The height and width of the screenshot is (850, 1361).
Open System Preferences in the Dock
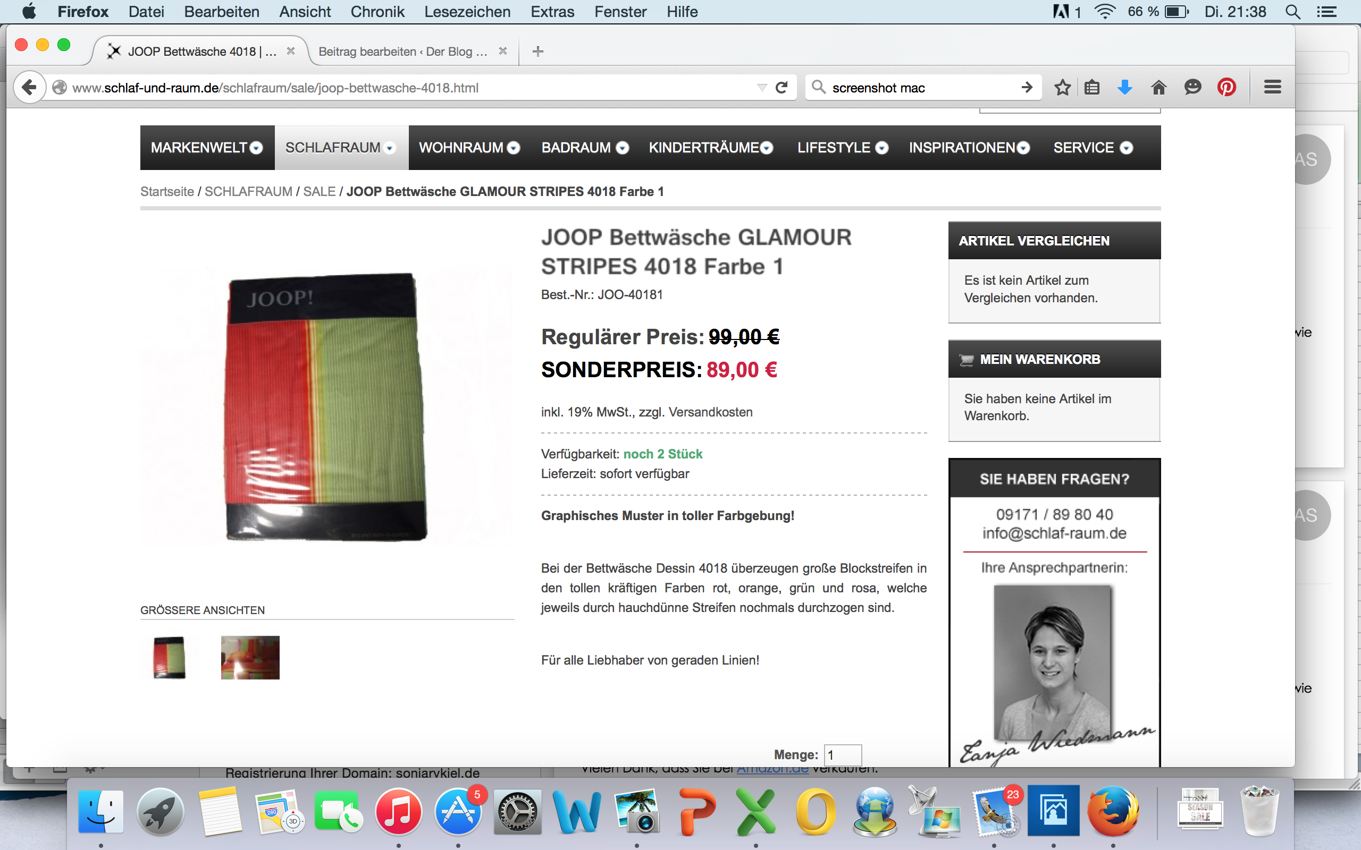point(517,811)
